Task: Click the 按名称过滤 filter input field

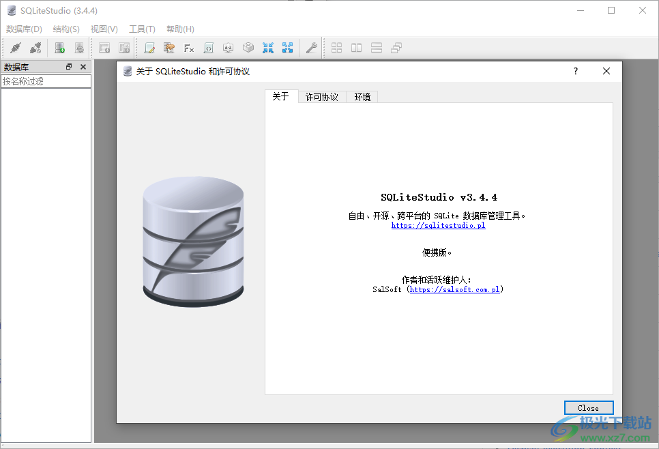Action: coord(45,81)
